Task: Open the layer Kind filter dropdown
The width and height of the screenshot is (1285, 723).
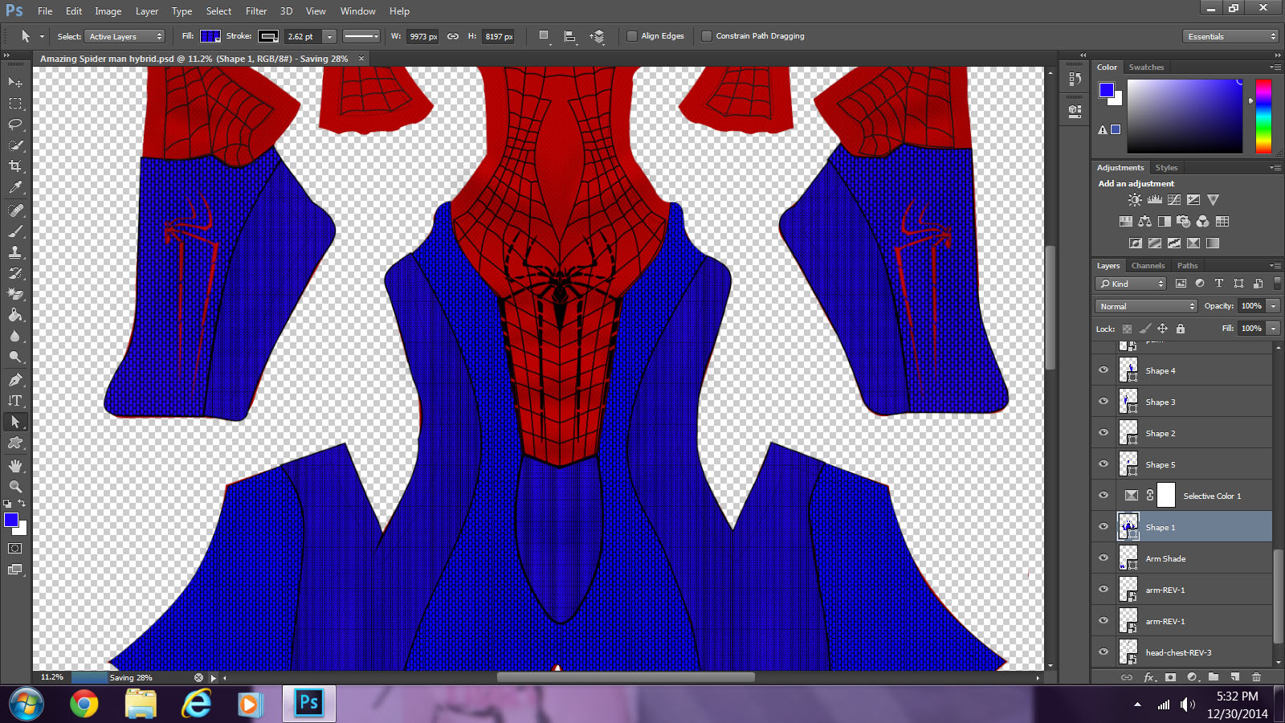Action: coord(1131,284)
